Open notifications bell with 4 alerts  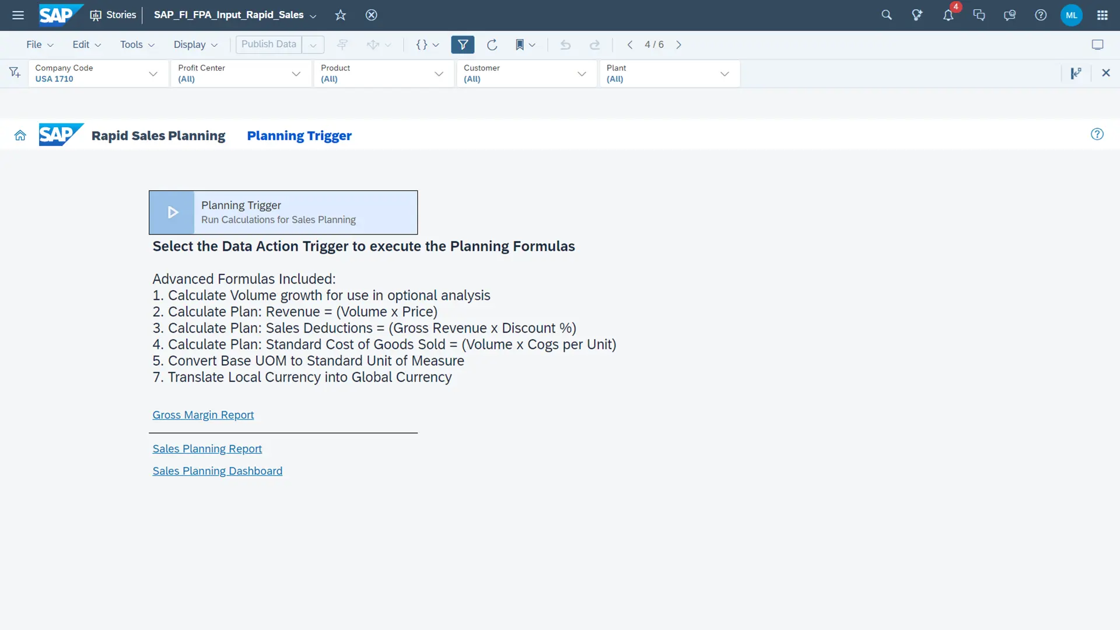click(949, 15)
